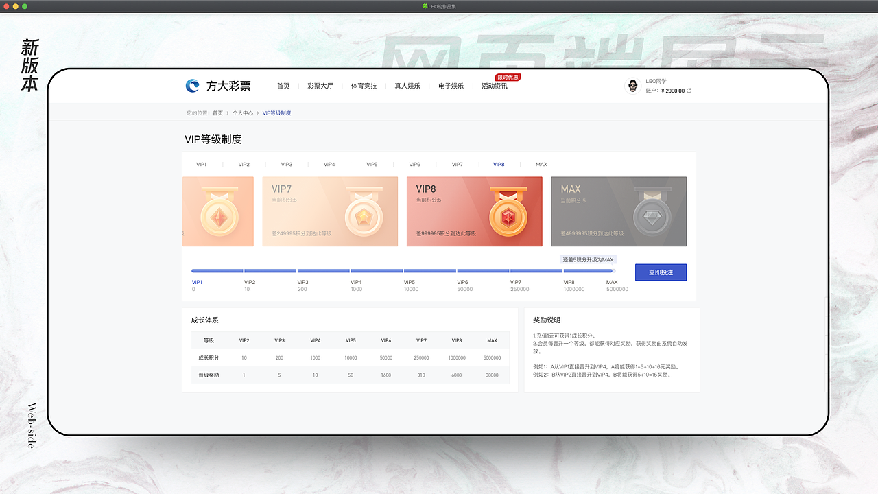
Task: Select the VIP5 level tab
Action: click(x=372, y=165)
